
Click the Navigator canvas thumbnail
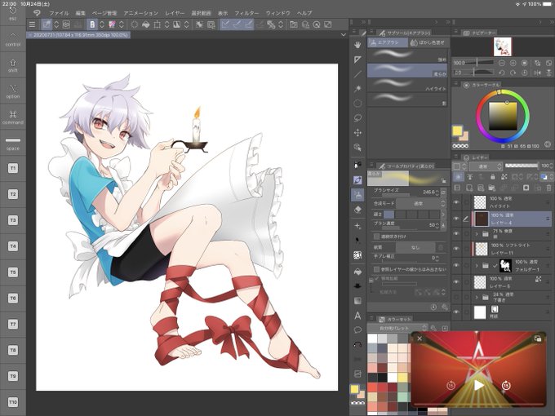(503, 46)
